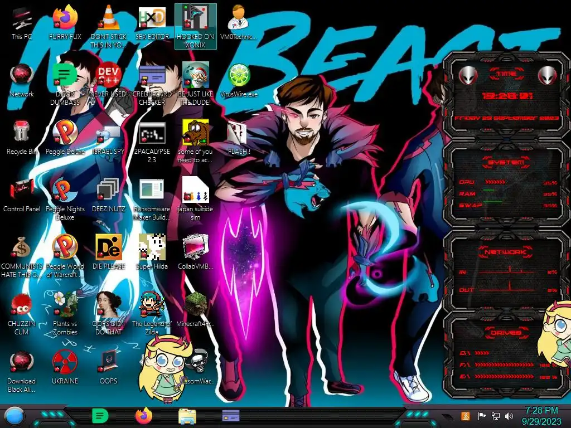Select the HOOKED ON XONIX shortcut
Screen dimensions: 571x428
point(196,27)
